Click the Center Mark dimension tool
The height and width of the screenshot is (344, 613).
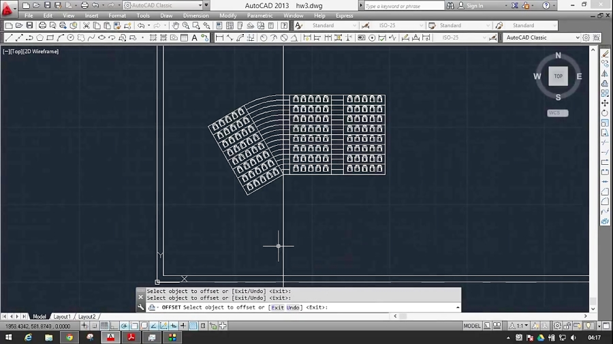click(x=372, y=38)
